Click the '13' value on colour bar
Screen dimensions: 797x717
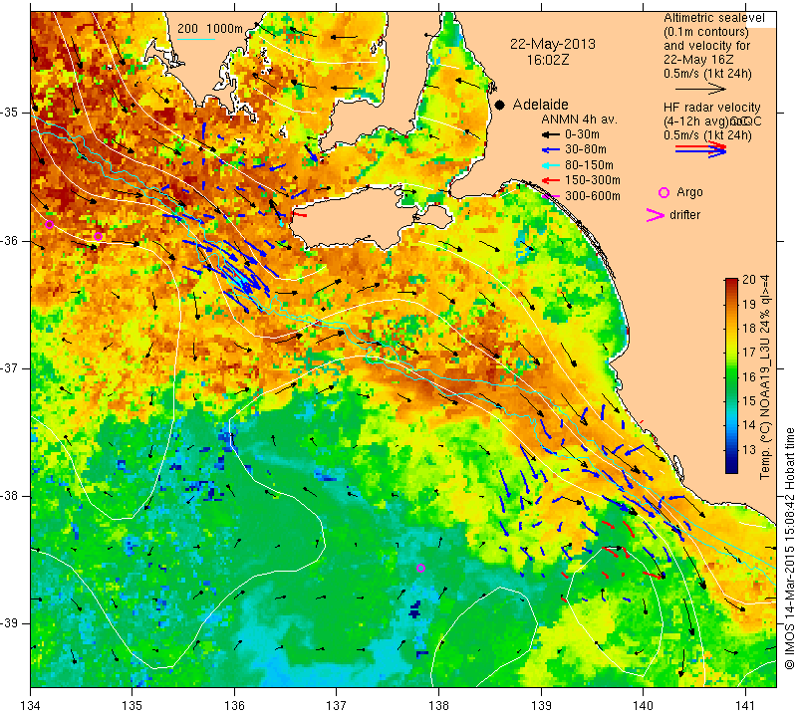[x=749, y=449]
